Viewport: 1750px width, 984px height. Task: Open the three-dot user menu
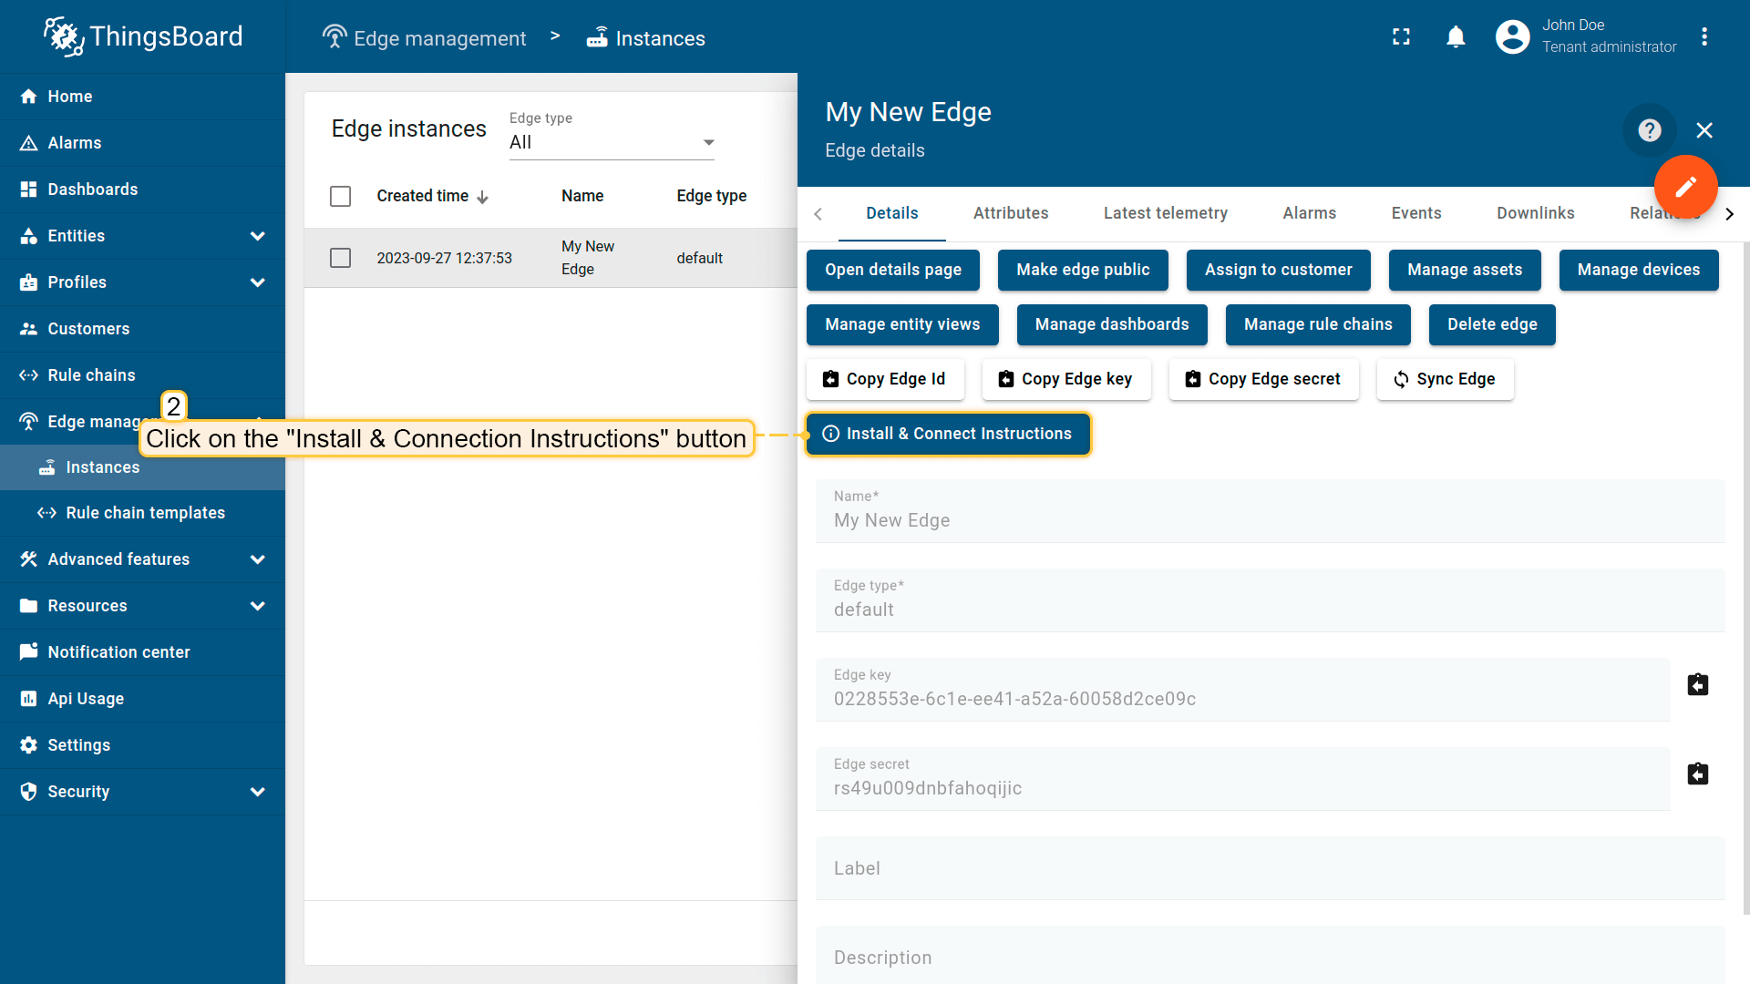tap(1704, 37)
